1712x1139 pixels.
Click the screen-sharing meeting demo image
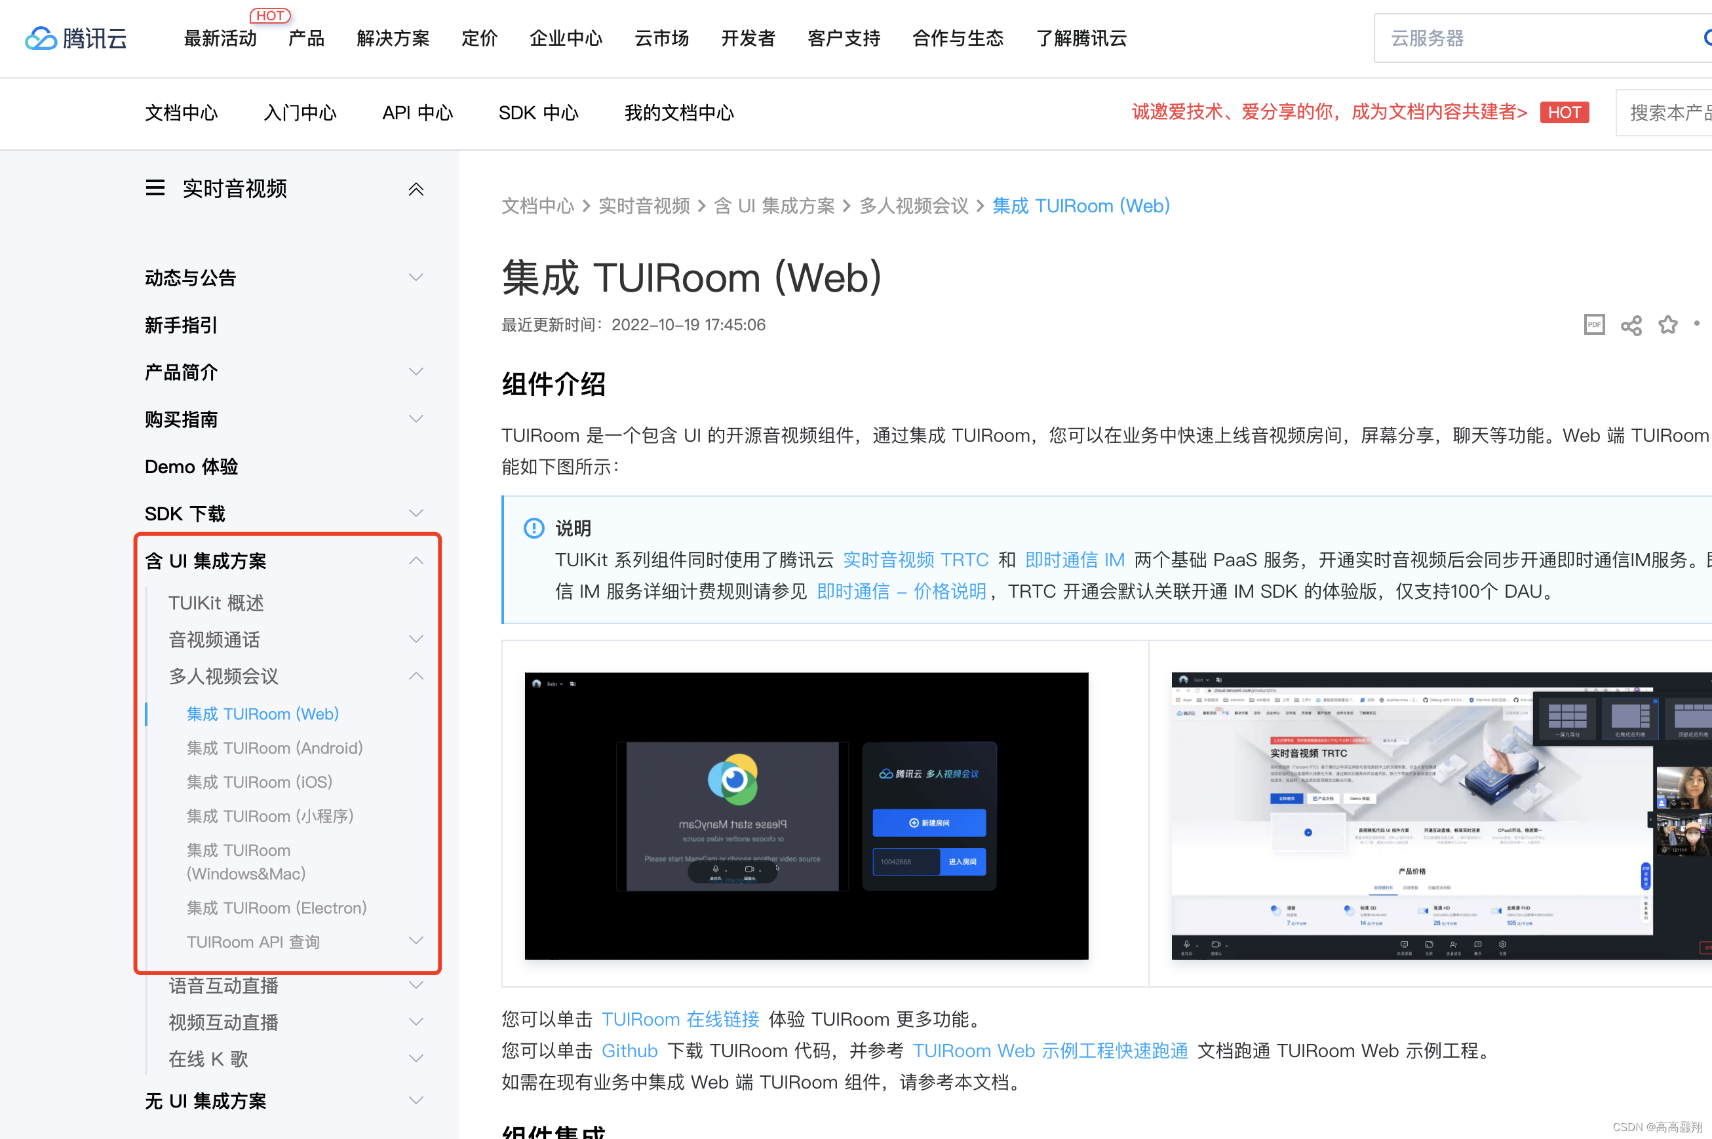[x=1441, y=816]
